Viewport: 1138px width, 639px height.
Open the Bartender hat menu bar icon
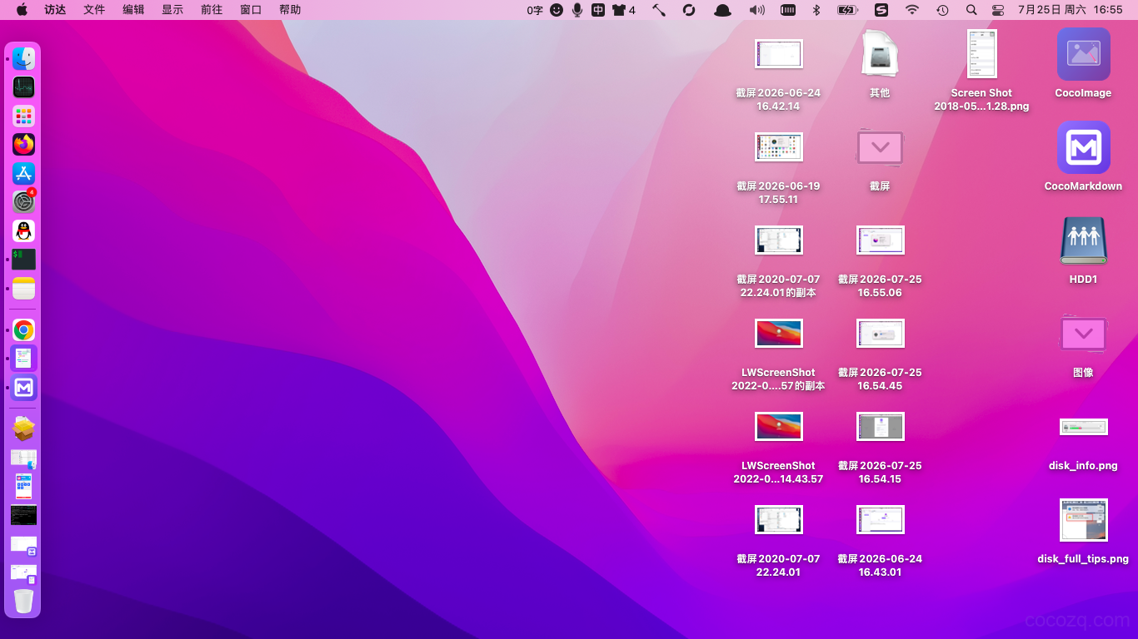[x=723, y=10]
